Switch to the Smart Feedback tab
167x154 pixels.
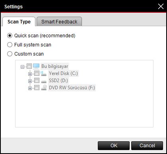pyautogui.click(x=59, y=22)
